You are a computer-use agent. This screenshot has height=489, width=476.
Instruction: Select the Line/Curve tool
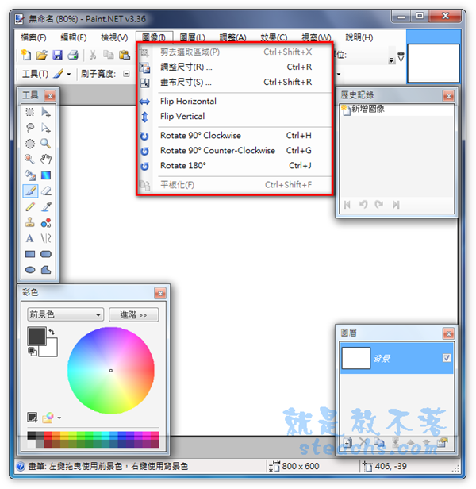click(46, 238)
